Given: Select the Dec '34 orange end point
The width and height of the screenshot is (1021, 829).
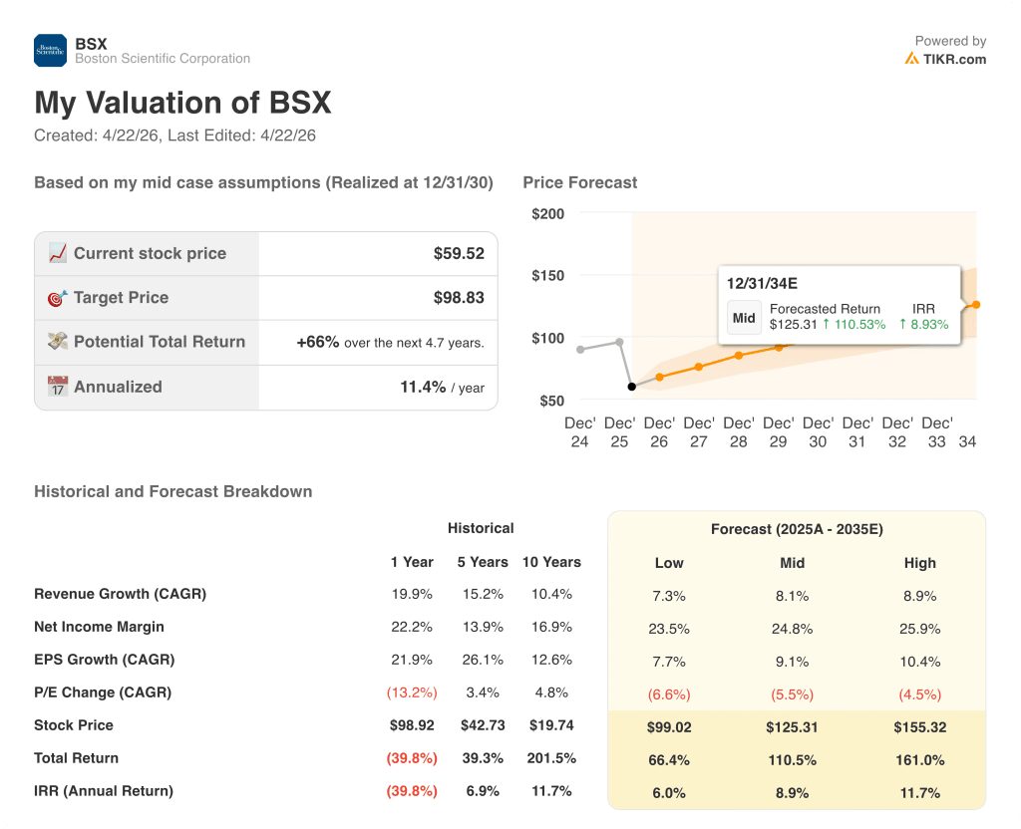Looking at the screenshot, I should [x=976, y=305].
